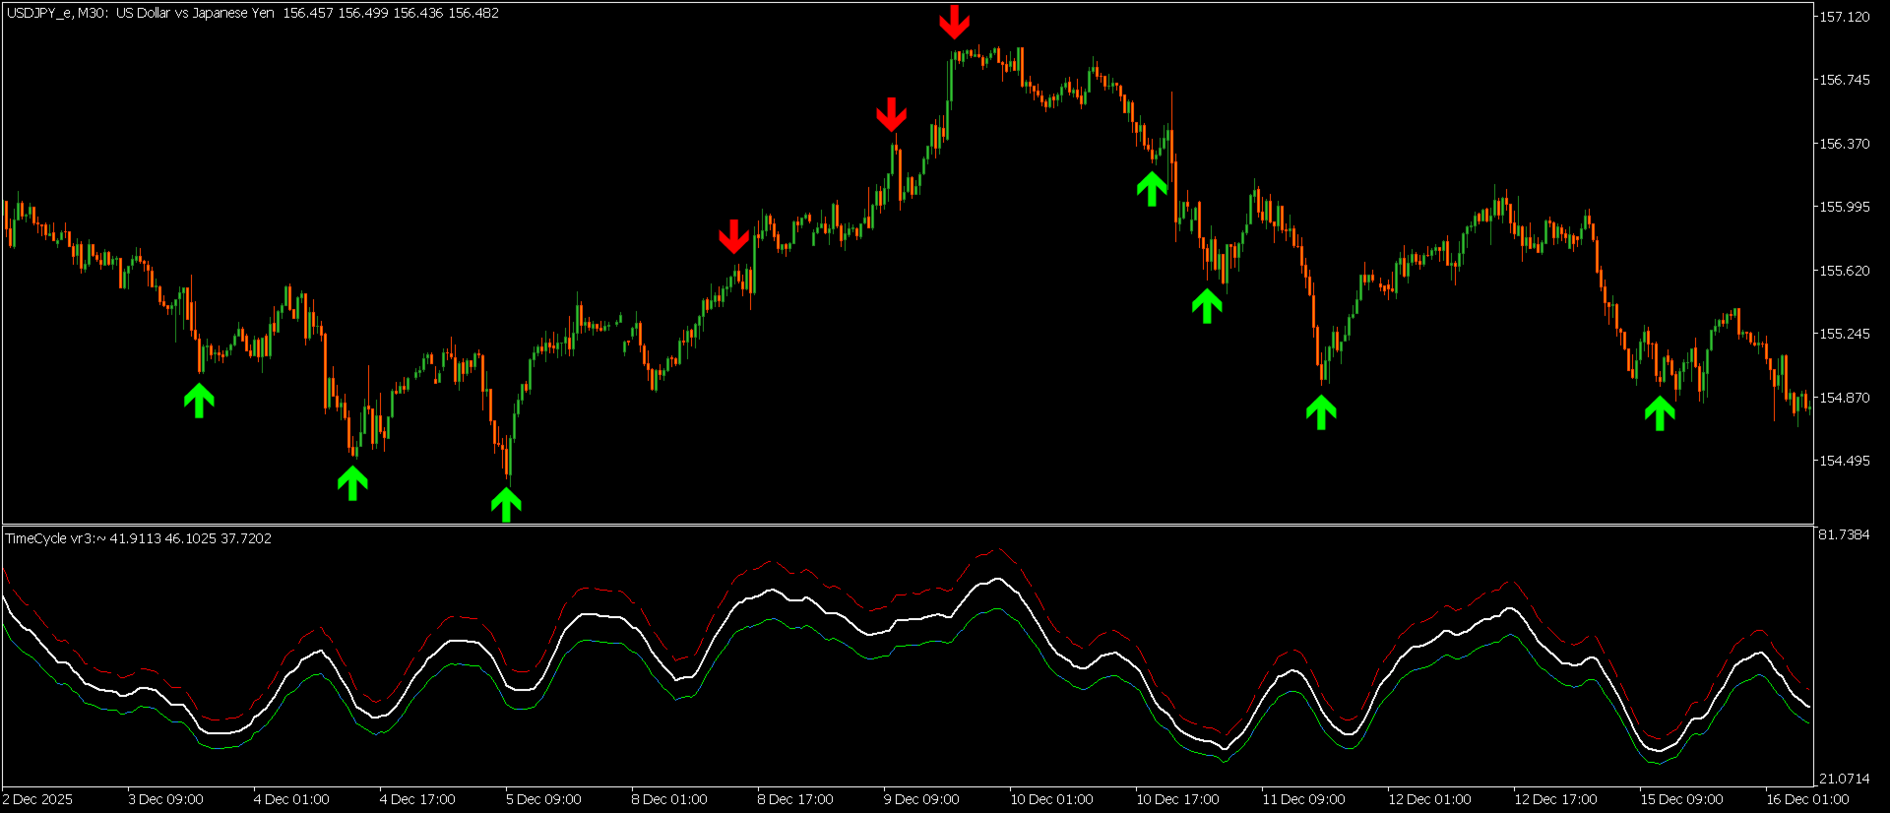This screenshot has height=813, width=1890.
Task: Click the '8 Dec 17:00' time axis label
Action: 795,799
